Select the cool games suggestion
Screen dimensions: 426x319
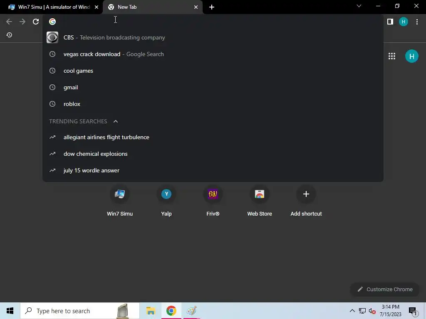pyautogui.click(x=213, y=71)
